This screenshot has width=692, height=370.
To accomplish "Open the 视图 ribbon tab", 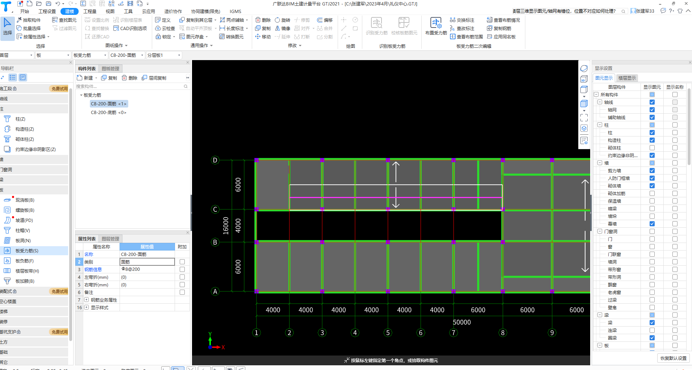I will pyautogui.click(x=110, y=11).
